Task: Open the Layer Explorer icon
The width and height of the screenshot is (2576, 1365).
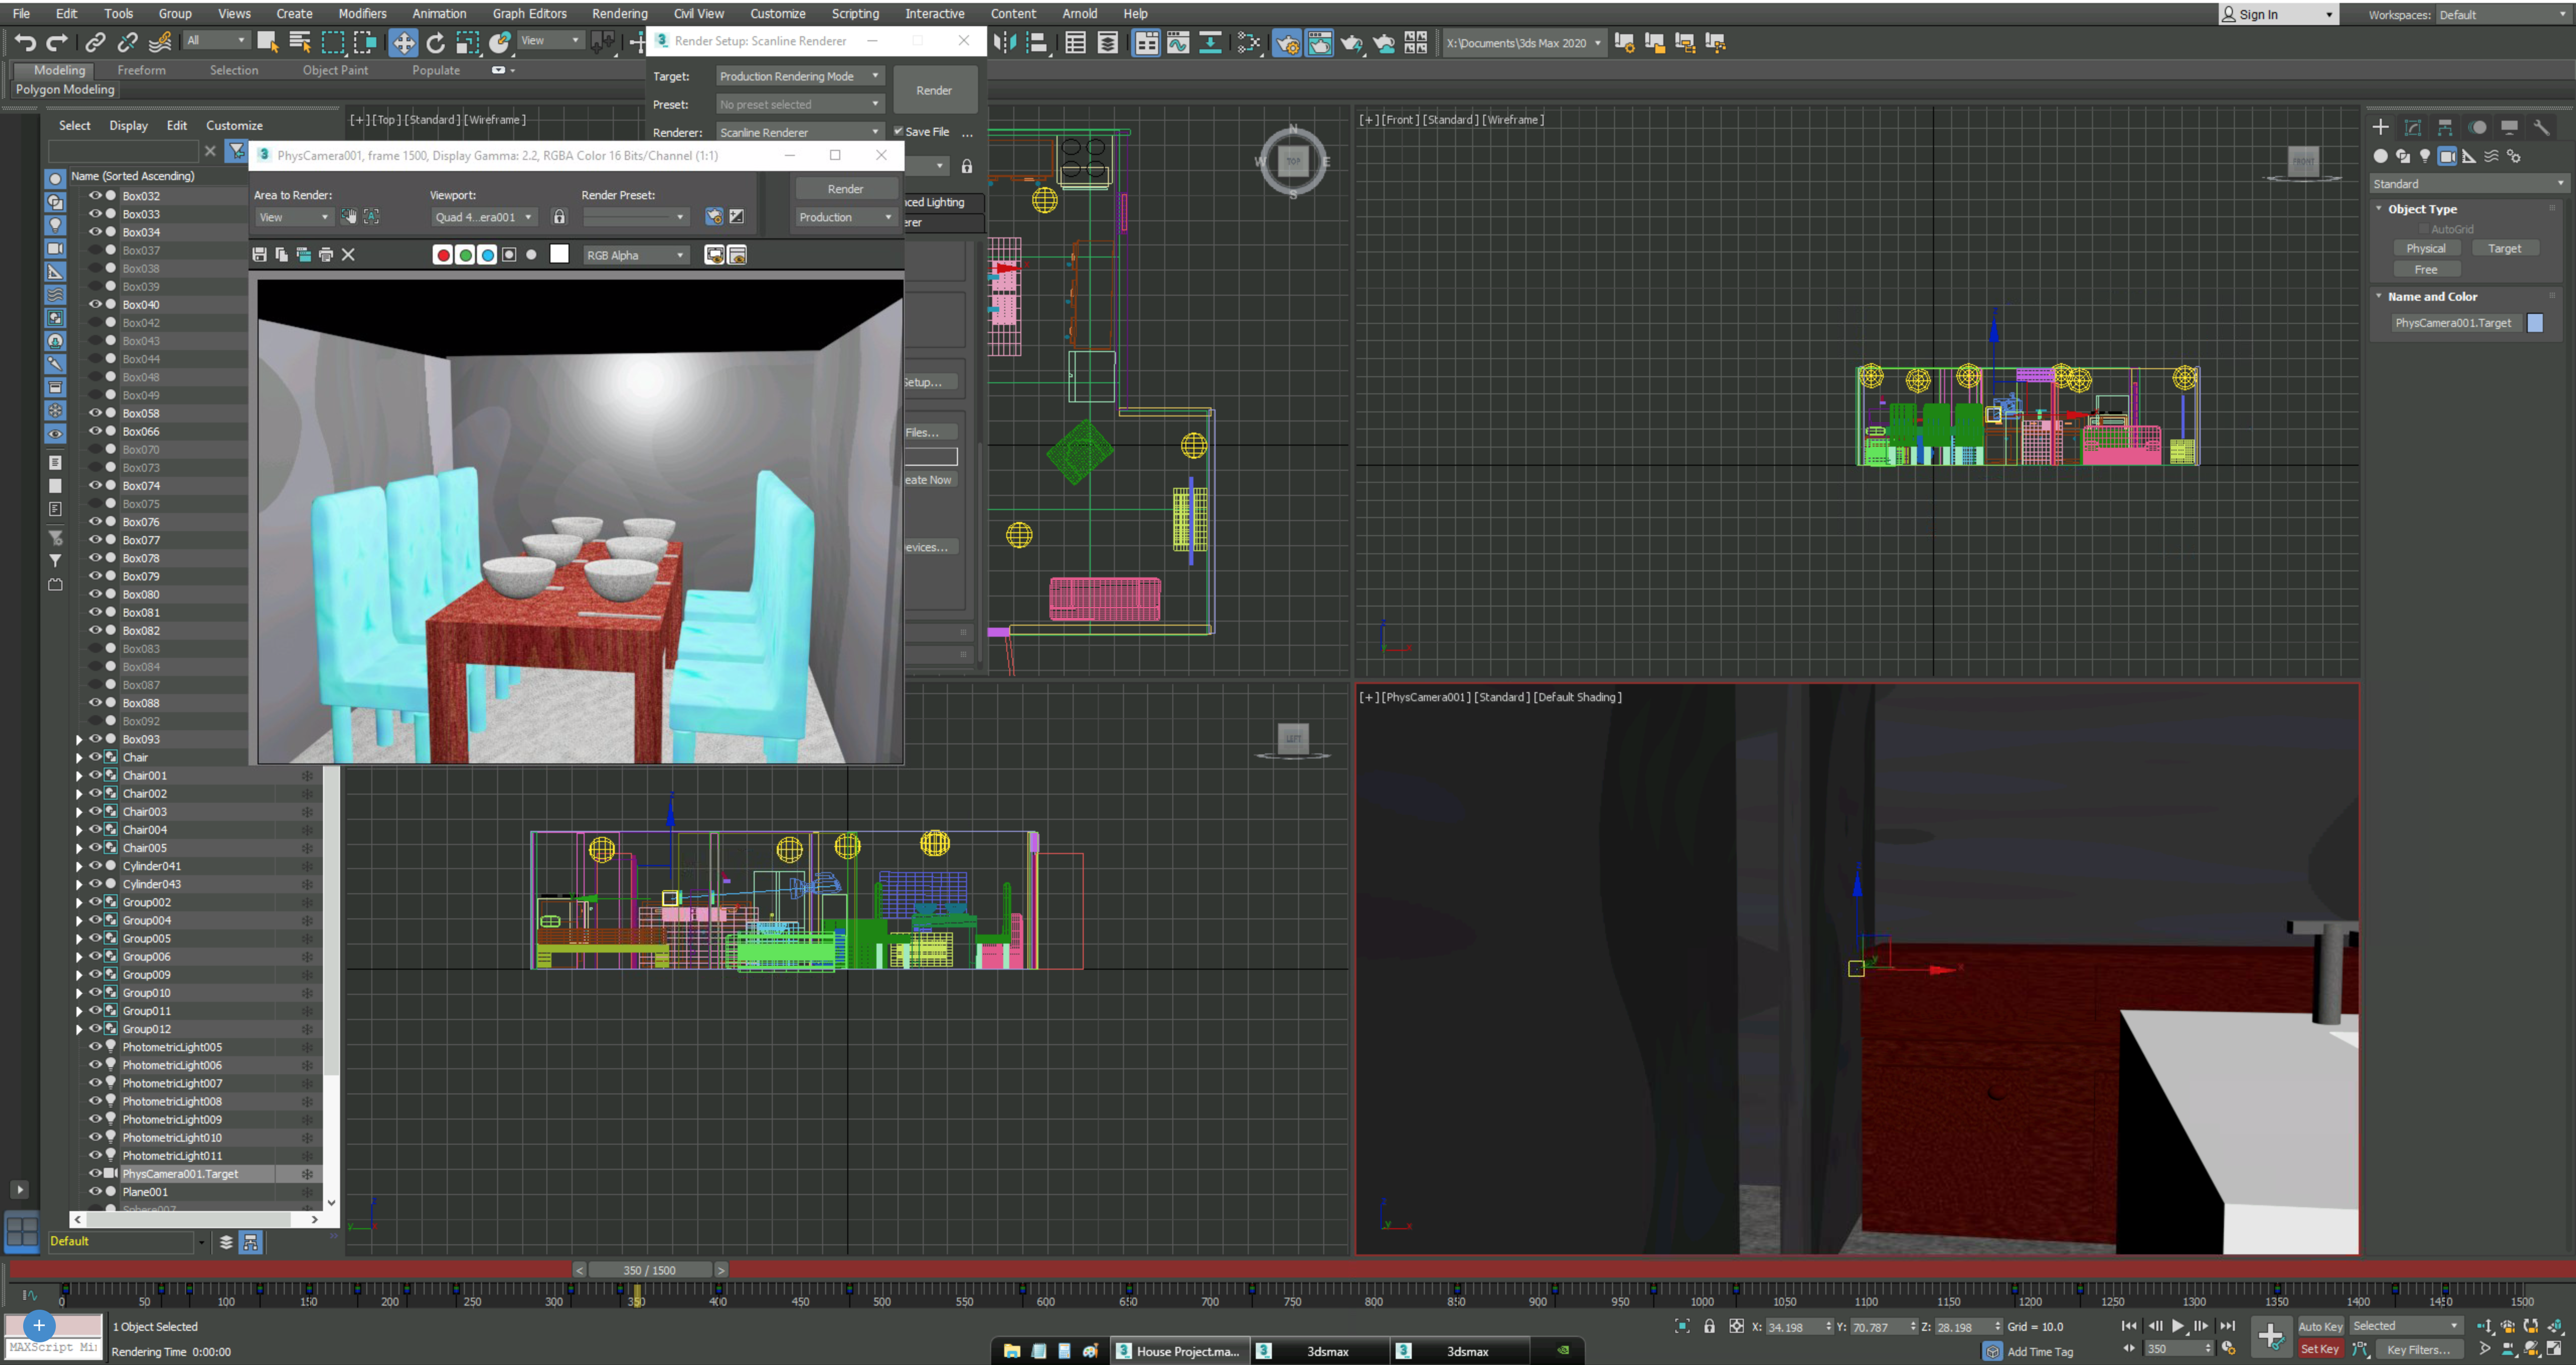Action: pos(1108,42)
